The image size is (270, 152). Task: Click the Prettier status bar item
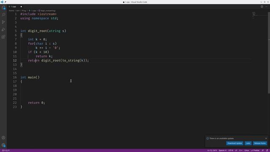point(255,150)
